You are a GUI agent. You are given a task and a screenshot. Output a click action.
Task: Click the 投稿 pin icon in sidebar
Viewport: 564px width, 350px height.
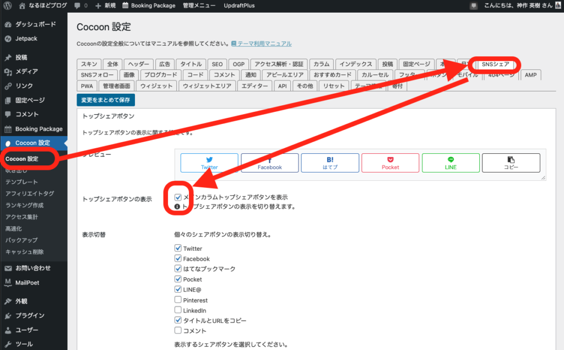[x=8, y=58]
